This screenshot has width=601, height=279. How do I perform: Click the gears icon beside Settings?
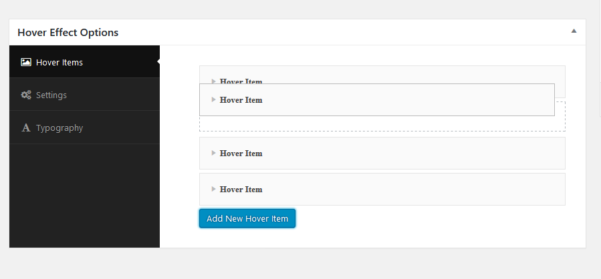click(26, 95)
